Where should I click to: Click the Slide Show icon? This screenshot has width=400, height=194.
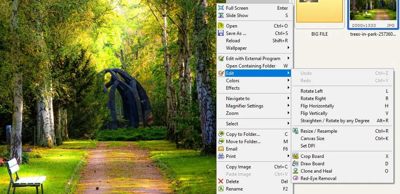point(221,15)
